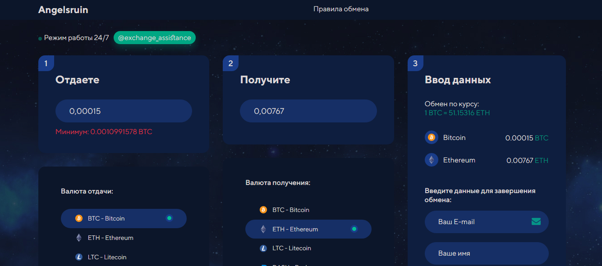The width and height of the screenshot is (602, 266).
Task: Open the @exchange_assistance contact badge
Action: (155, 38)
